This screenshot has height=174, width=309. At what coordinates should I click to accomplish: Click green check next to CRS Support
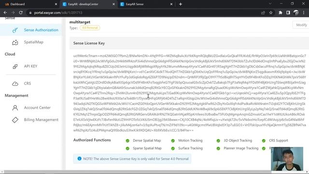point(264,141)
